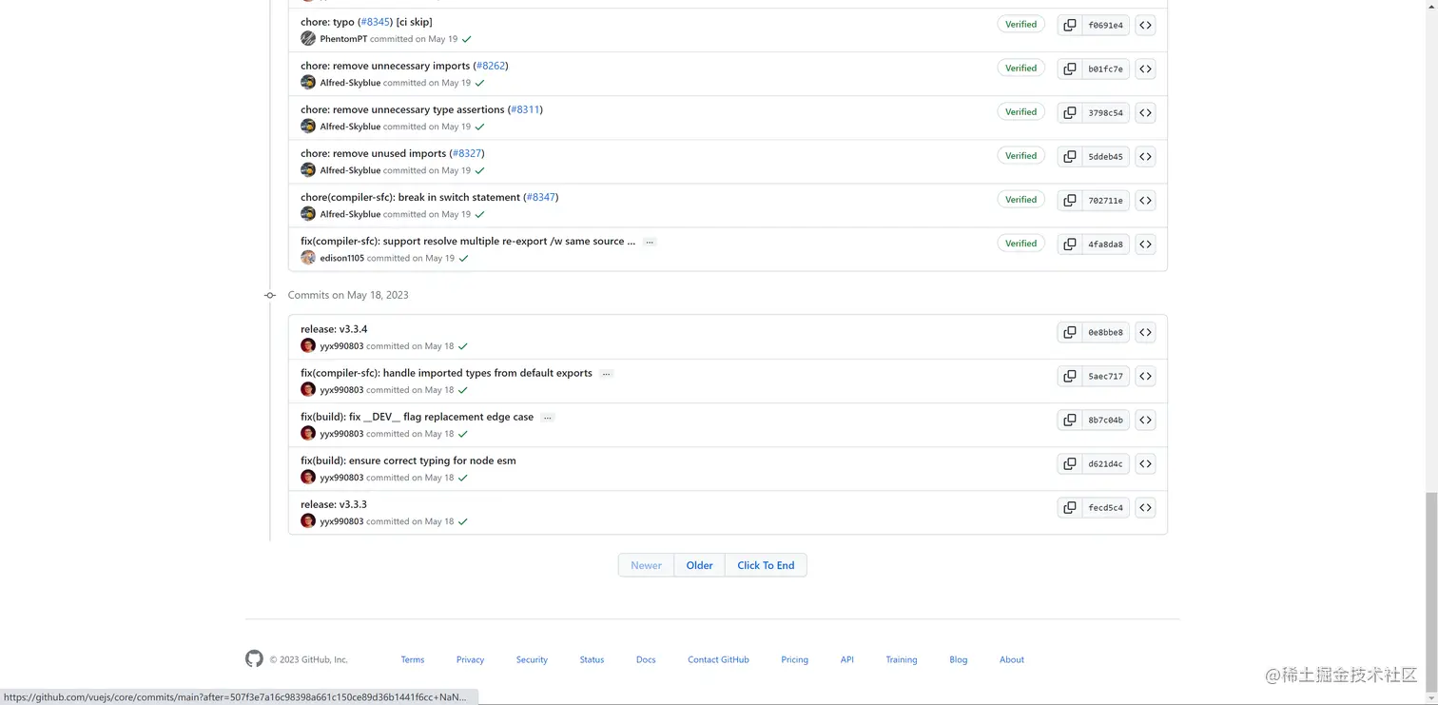Copy SHA of release v3.3.3 commit
This screenshot has height=705, width=1438.
[x=1070, y=508]
